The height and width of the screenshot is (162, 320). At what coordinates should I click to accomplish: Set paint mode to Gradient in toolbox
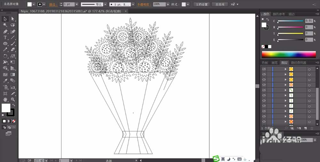[x=9, y=121]
